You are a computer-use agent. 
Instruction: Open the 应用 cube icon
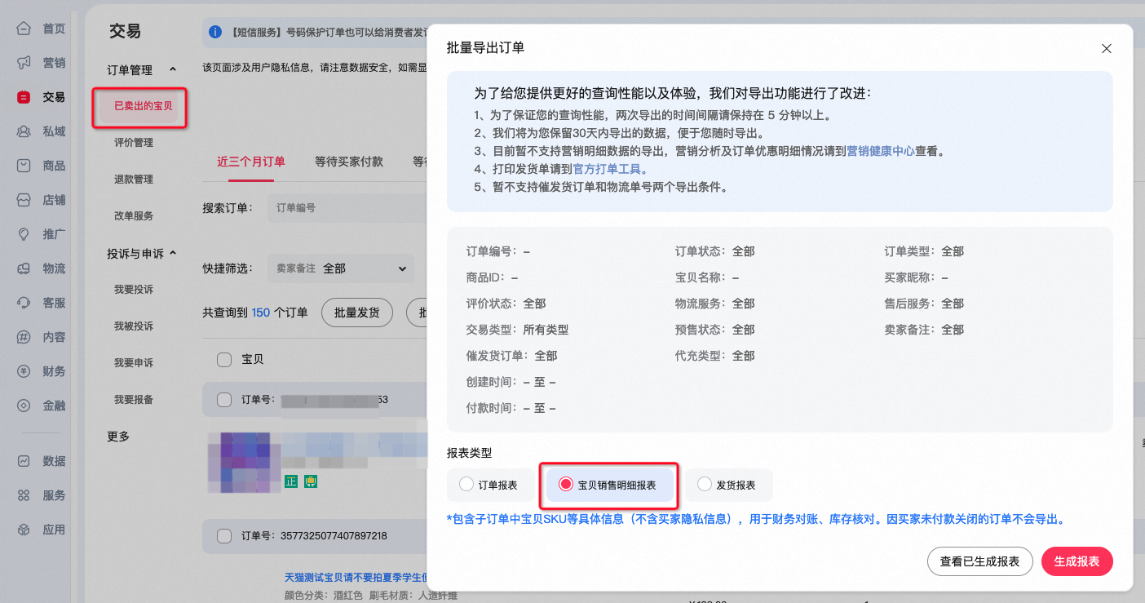click(24, 530)
